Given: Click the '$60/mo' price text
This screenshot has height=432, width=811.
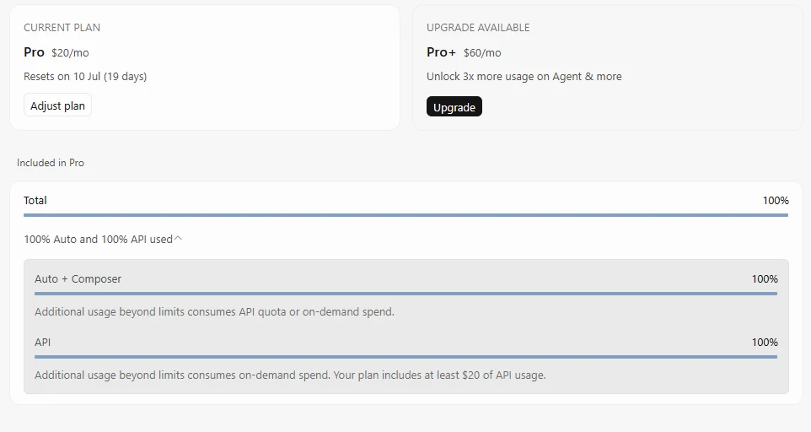Looking at the screenshot, I should point(482,53).
